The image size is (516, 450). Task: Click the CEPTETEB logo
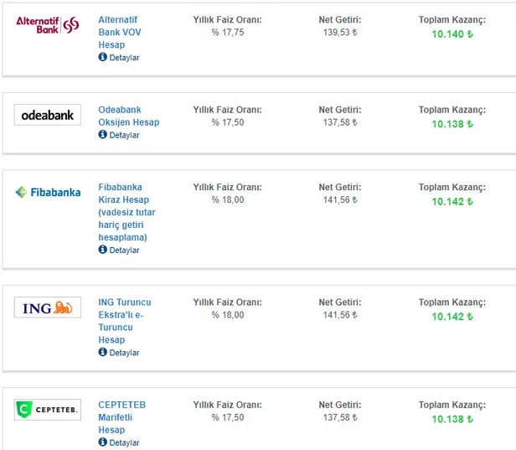48,410
